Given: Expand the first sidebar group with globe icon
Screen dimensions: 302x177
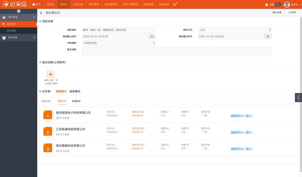Looking at the screenshot, I should [18, 17].
